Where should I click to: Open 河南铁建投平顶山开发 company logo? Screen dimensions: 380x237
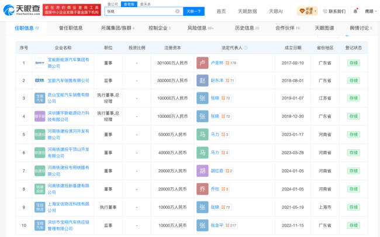(x=40, y=153)
